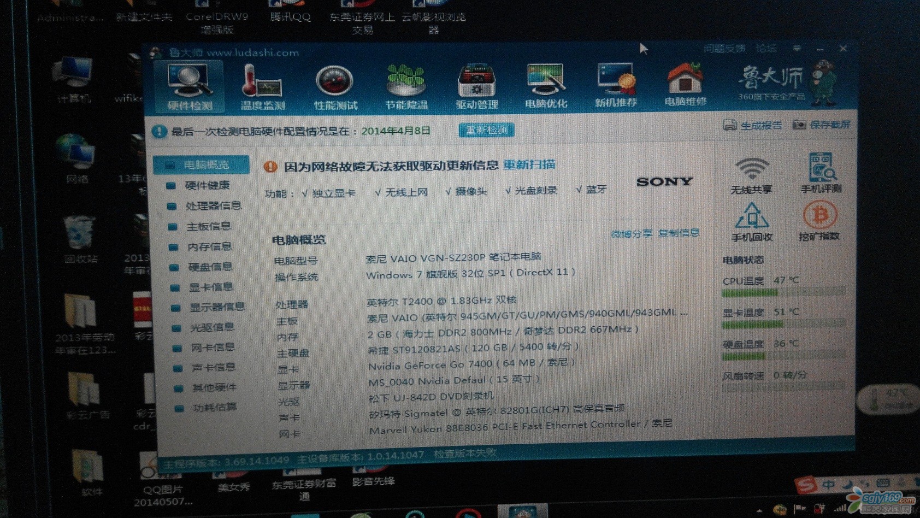The height and width of the screenshot is (518, 920).
Task: Click the 无线共享 WiFi sharing icon
Action: [751, 175]
